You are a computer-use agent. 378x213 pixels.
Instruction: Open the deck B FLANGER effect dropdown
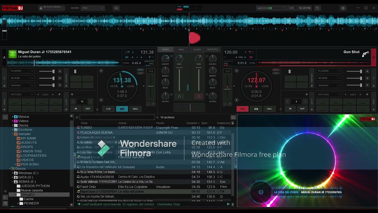(329, 71)
